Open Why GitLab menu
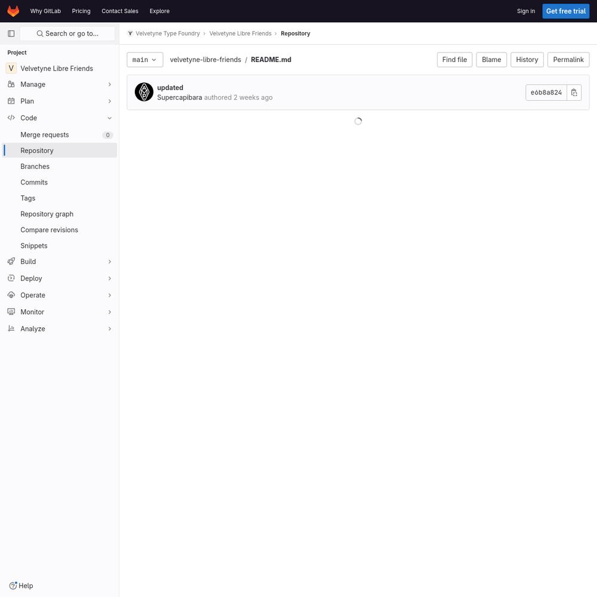Screen dimensions: 597x597 [45, 11]
